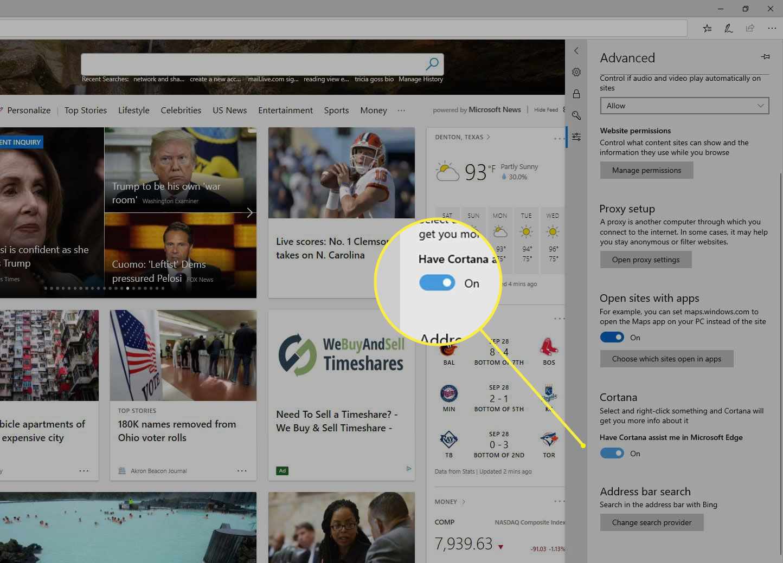Click recent search 'tricia goss bio'
Viewport: 783px width, 563px height.
point(374,79)
